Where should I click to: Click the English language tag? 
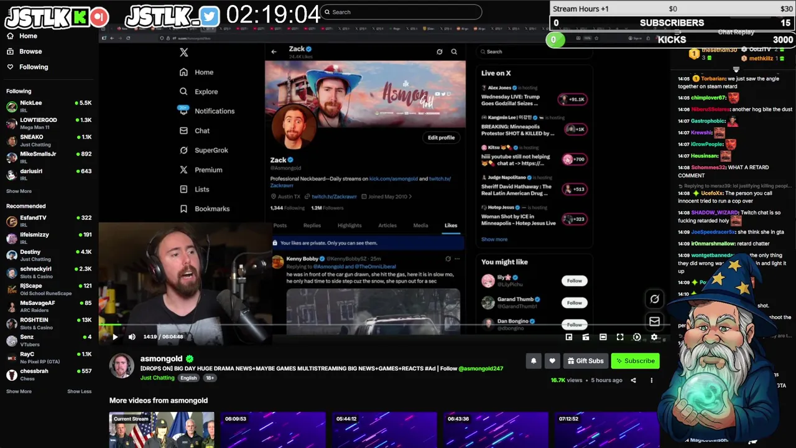click(x=188, y=378)
